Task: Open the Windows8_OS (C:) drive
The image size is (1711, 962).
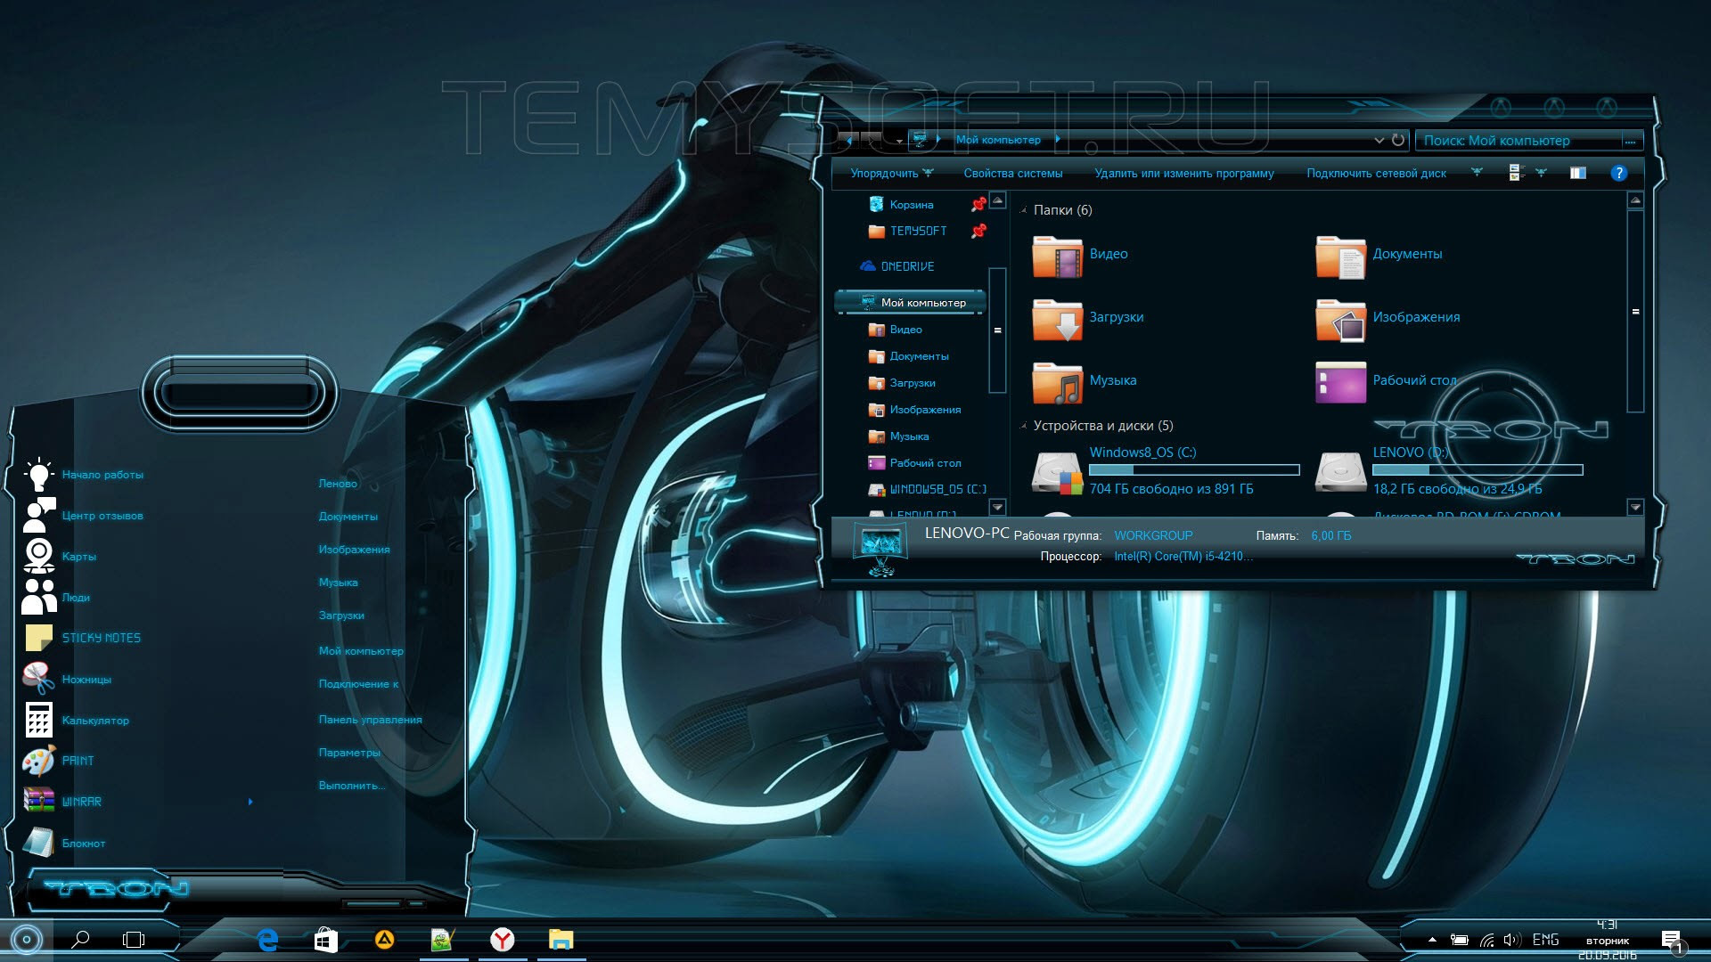Action: pos(1166,471)
